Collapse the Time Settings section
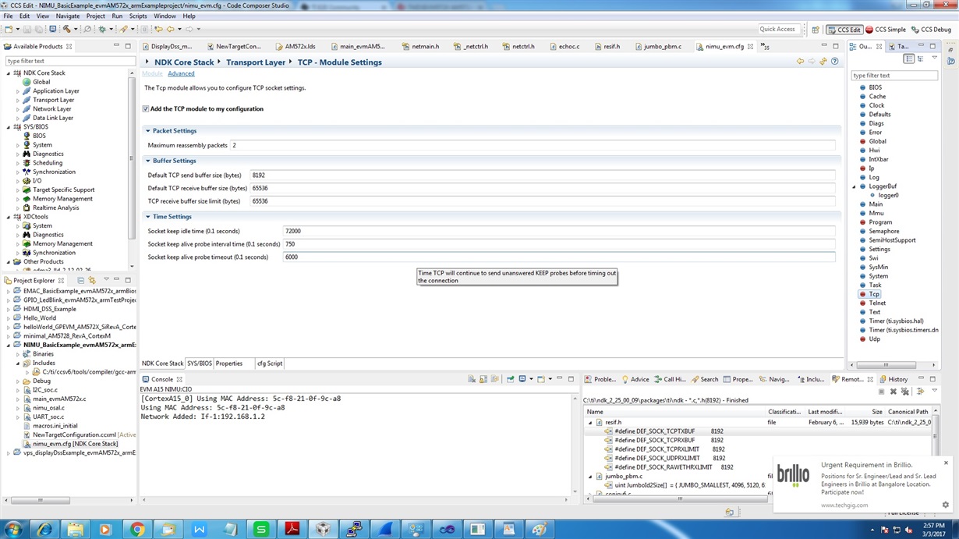 coord(148,217)
